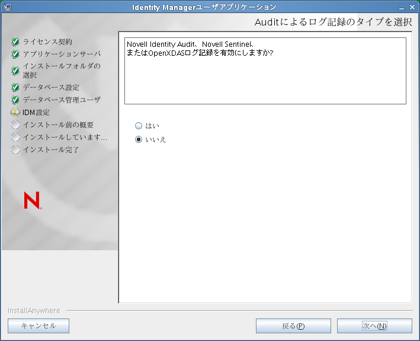Click the データベース管理ユーザ step label
This screenshot has width=420, height=341.
[x=62, y=100]
